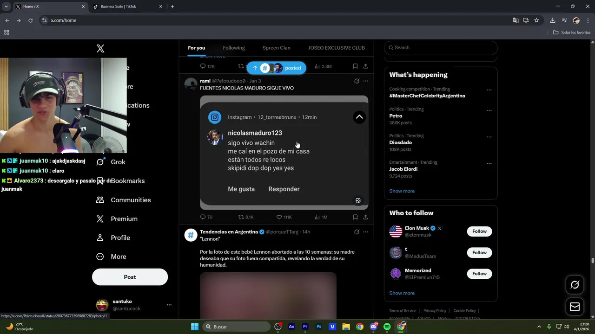Click Grok explain icon on rami post

tap(357, 81)
